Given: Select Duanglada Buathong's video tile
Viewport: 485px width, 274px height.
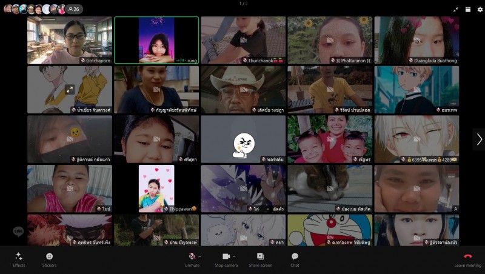Looking at the screenshot, I should click(x=416, y=39).
